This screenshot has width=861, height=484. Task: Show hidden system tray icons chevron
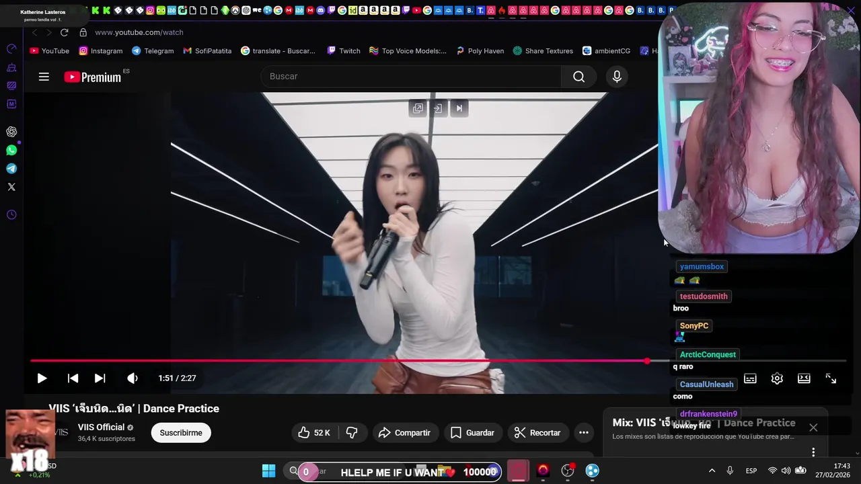(x=712, y=471)
